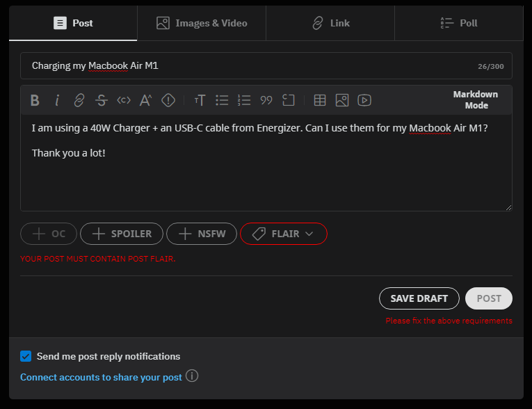
Task: Switch to Images & Video tab
Action: point(202,23)
